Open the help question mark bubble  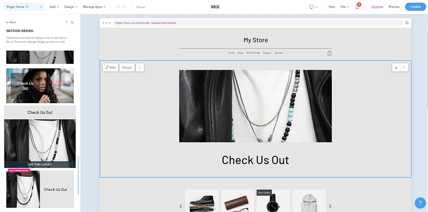(420, 203)
